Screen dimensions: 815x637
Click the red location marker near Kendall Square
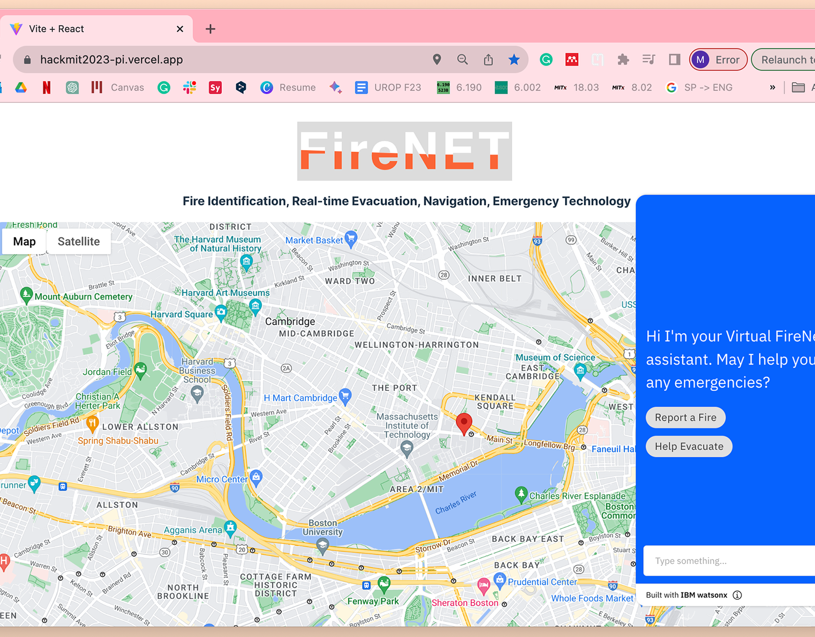pyautogui.click(x=464, y=424)
